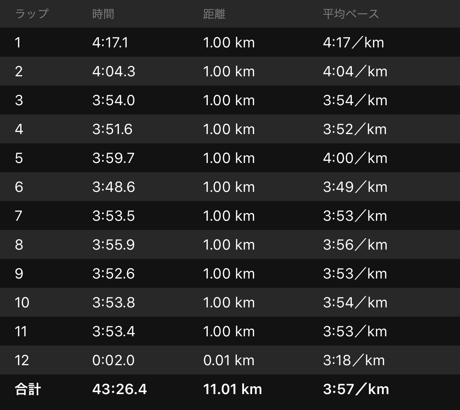
Task: Select total time 43:26.4
Action: pyautogui.click(x=120, y=389)
